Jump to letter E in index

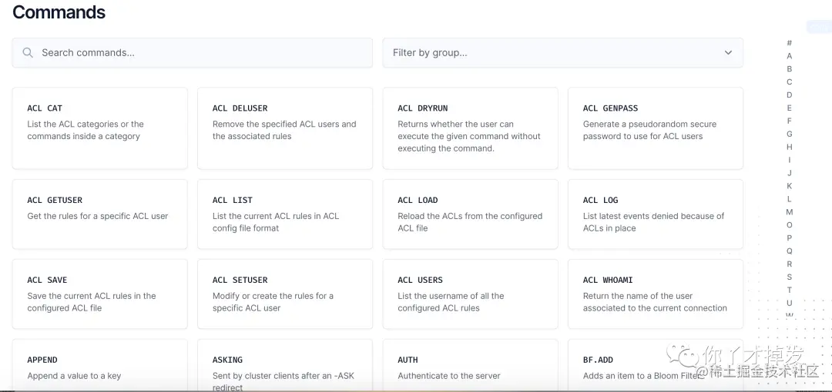pos(790,108)
